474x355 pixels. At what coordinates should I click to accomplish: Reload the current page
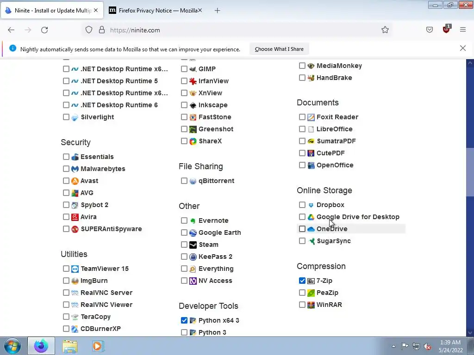coord(44,30)
